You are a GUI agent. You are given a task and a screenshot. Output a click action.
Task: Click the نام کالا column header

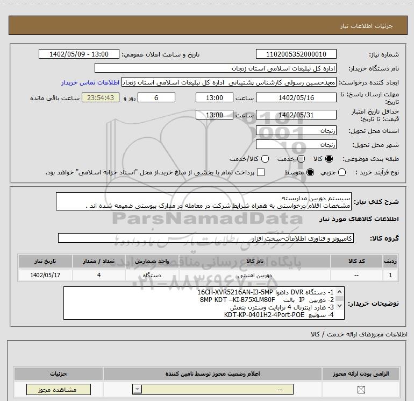[255, 261]
